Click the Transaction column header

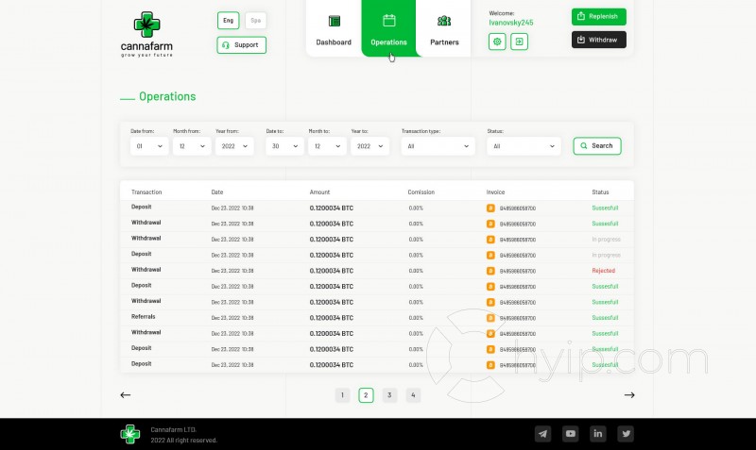[146, 192]
